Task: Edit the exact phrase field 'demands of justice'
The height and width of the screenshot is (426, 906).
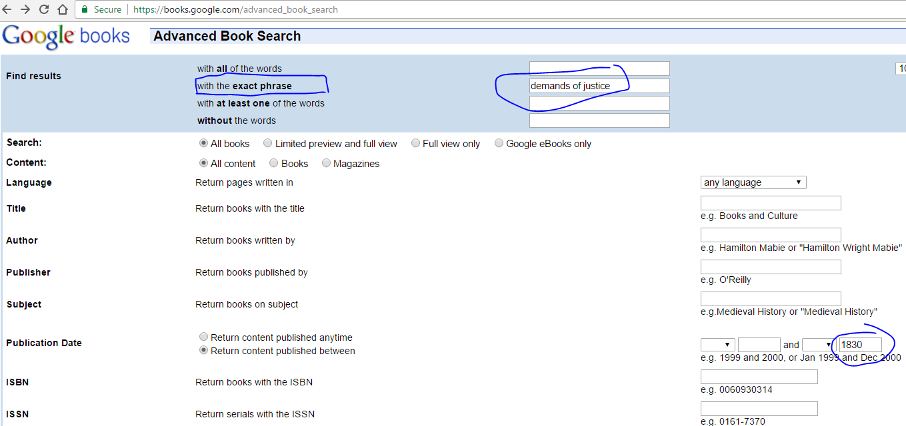Action: point(599,86)
